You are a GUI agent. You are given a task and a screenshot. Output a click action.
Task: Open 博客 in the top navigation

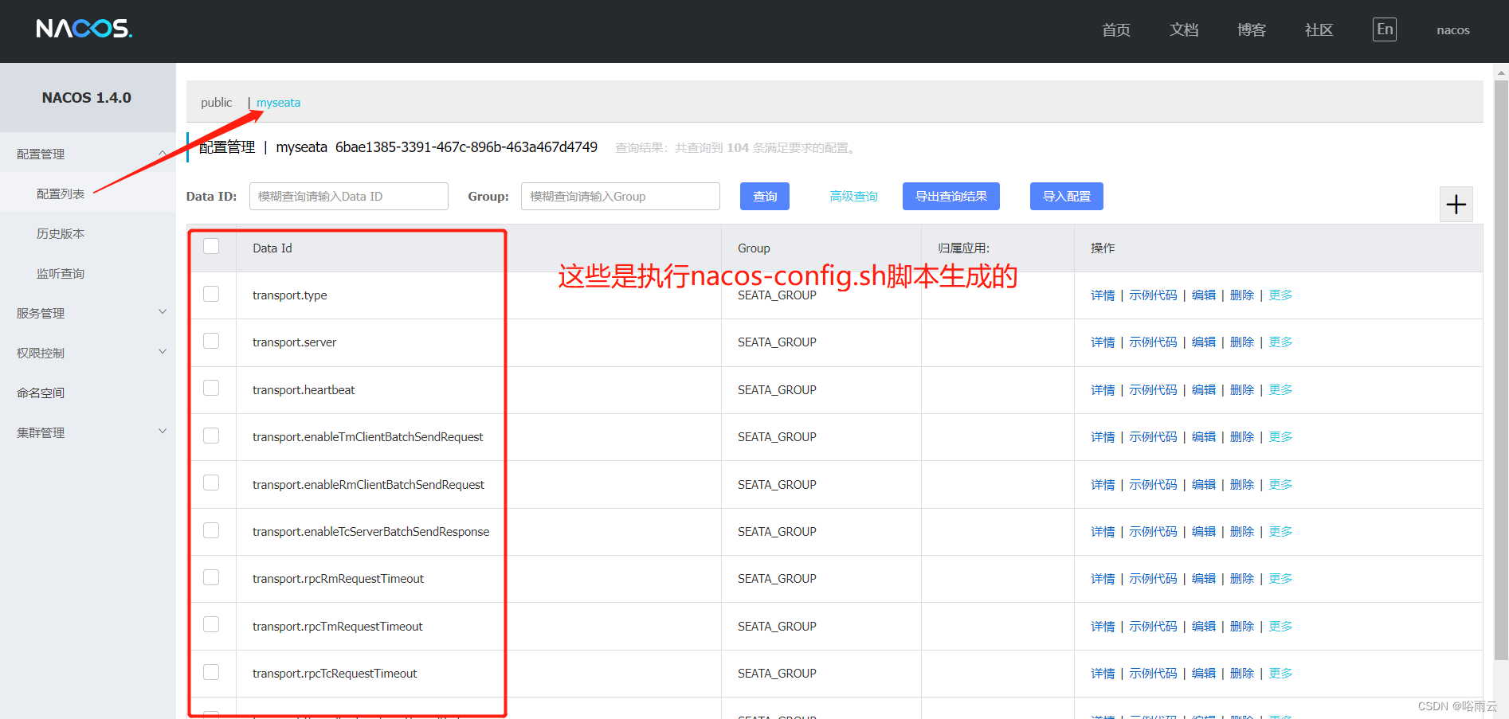pyautogui.click(x=1252, y=30)
